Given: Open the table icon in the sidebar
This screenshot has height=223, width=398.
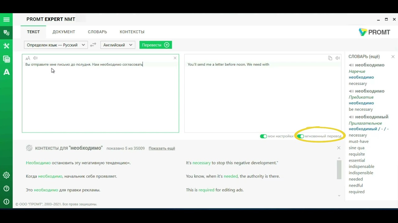Looking at the screenshot, I should tap(6, 59).
